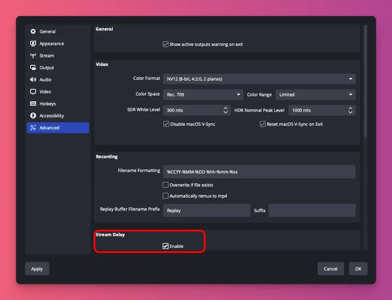Enable Overwrite if file exists
The image size is (392, 300).
pyautogui.click(x=165, y=185)
